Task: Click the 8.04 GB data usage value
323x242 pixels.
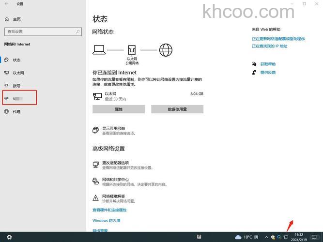Action: click(x=197, y=94)
